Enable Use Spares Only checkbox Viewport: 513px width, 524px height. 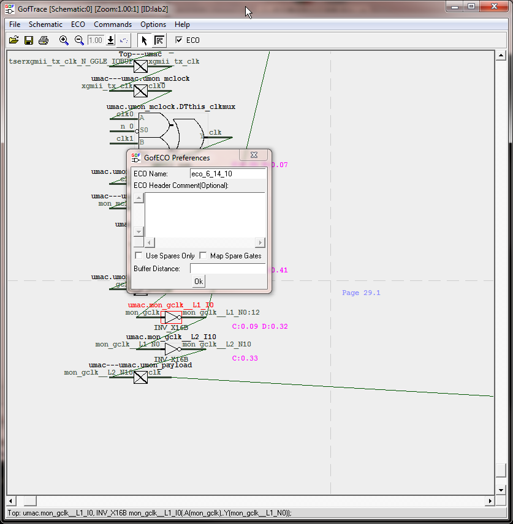pyautogui.click(x=139, y=256)
